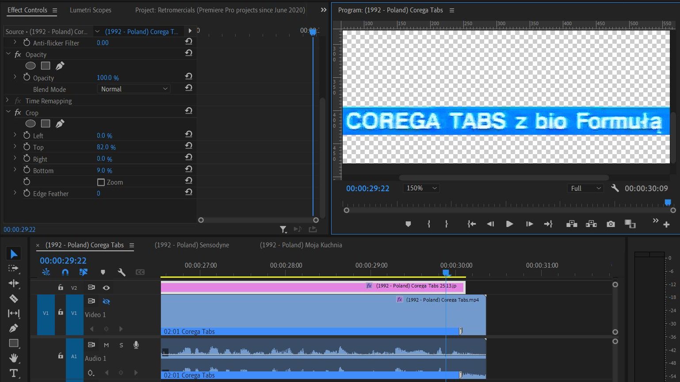Toggle Snap in Timeline magnet icon
The image size is (680, 382).
(x=65, y=272)
